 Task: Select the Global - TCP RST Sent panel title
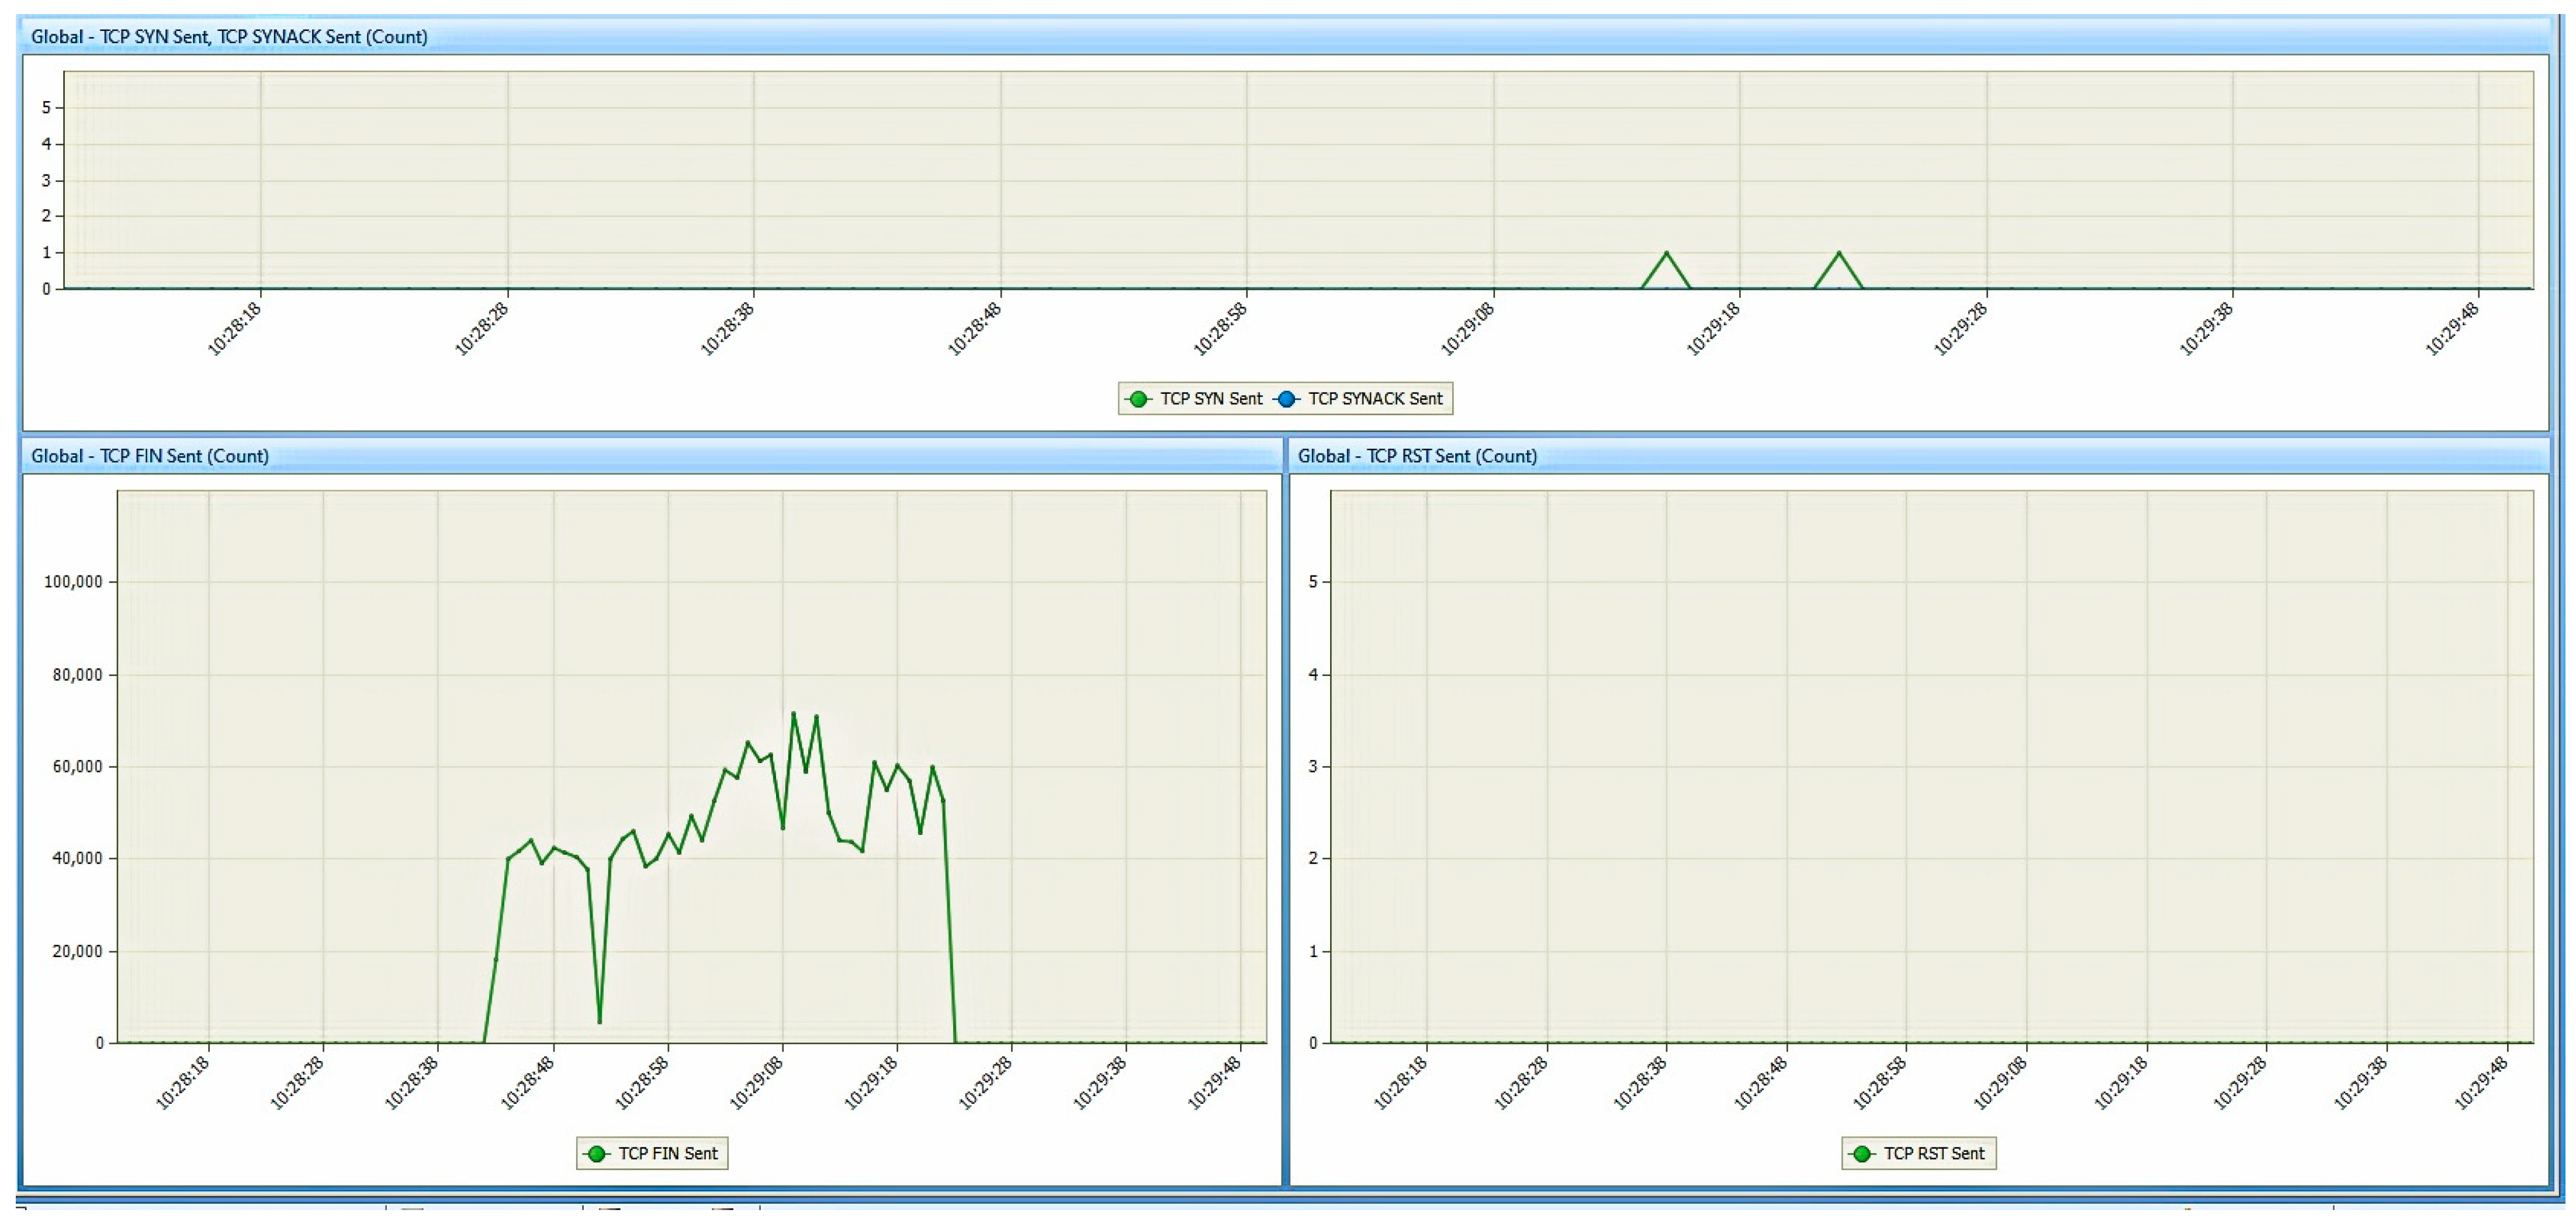coord(1417,456)
